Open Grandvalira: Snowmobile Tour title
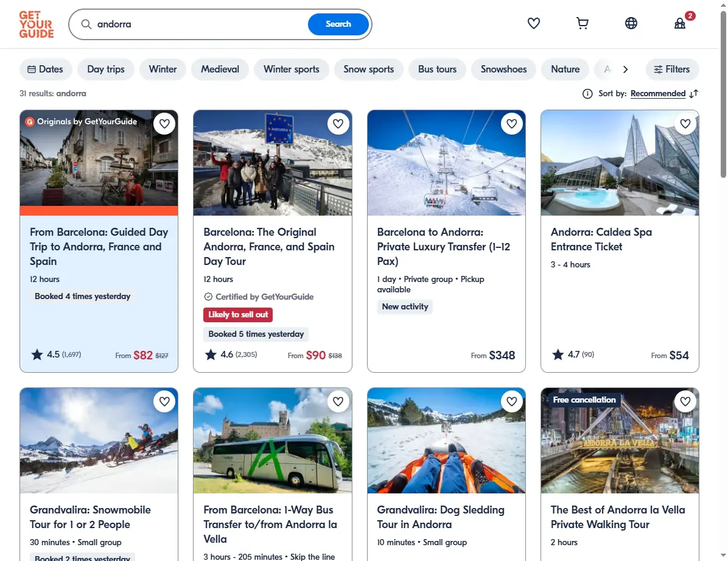 click(x=90, y=517)
